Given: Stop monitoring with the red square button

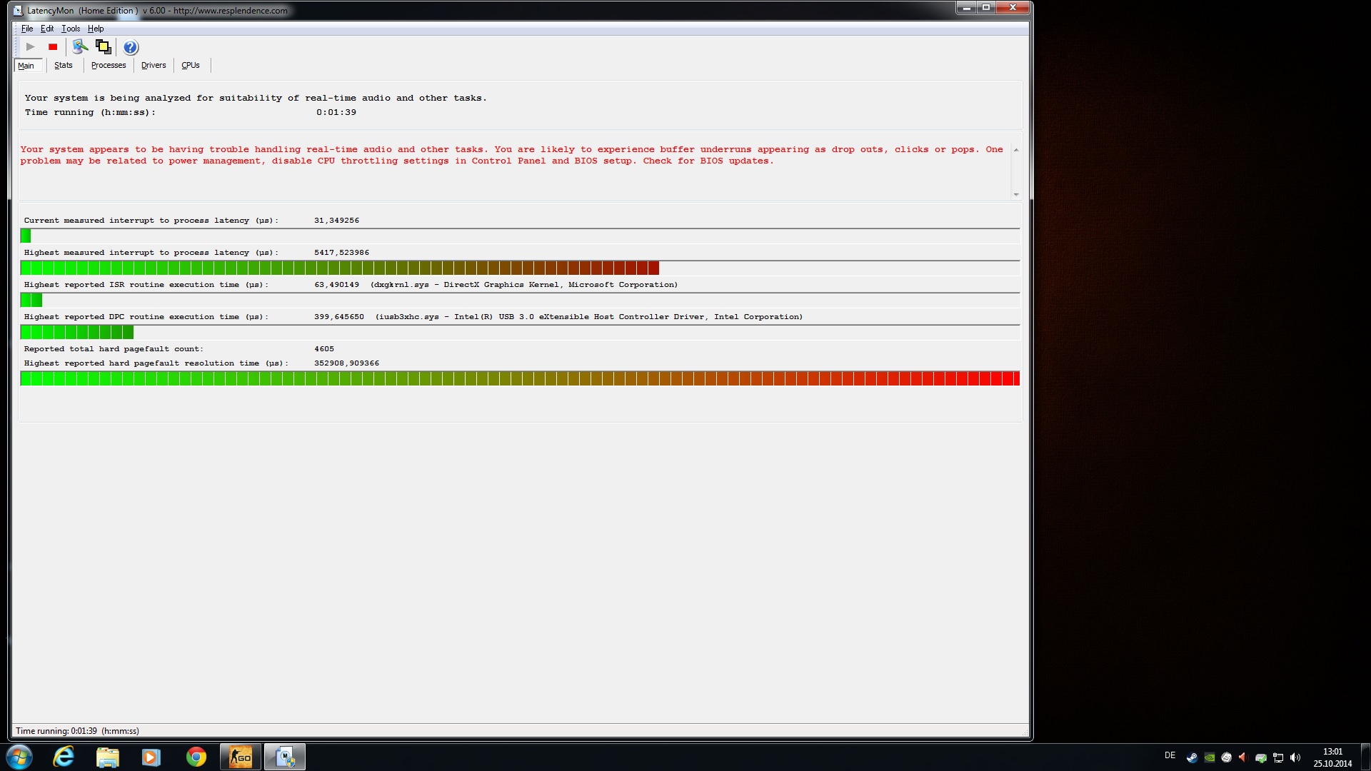Looking at the screenshot, I should 53,47.
